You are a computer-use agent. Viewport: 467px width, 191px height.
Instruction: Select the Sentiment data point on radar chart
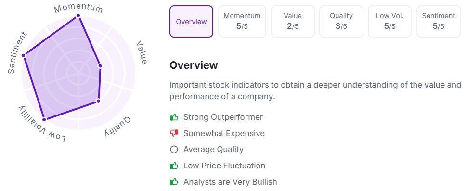24,55
